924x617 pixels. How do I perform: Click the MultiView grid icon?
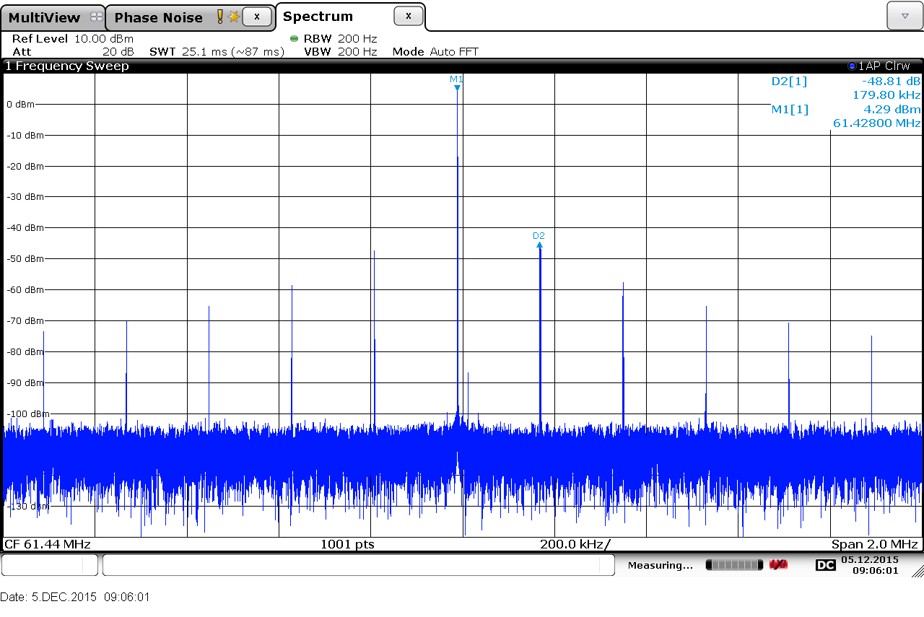(x=97, y=17)
